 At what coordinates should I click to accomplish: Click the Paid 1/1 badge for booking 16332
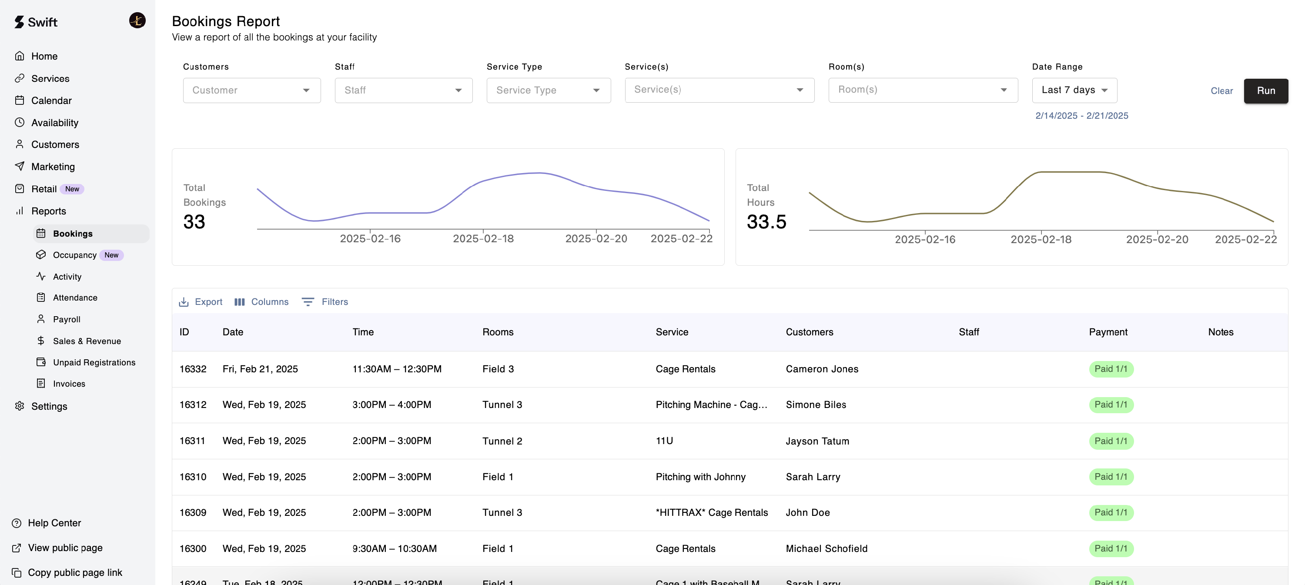coord(1111,369)
